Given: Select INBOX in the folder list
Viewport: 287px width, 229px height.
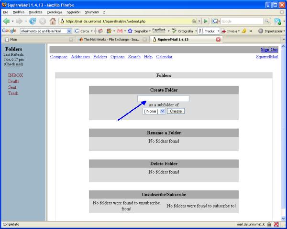Looking at the screenshot, I should click(15, 75).
